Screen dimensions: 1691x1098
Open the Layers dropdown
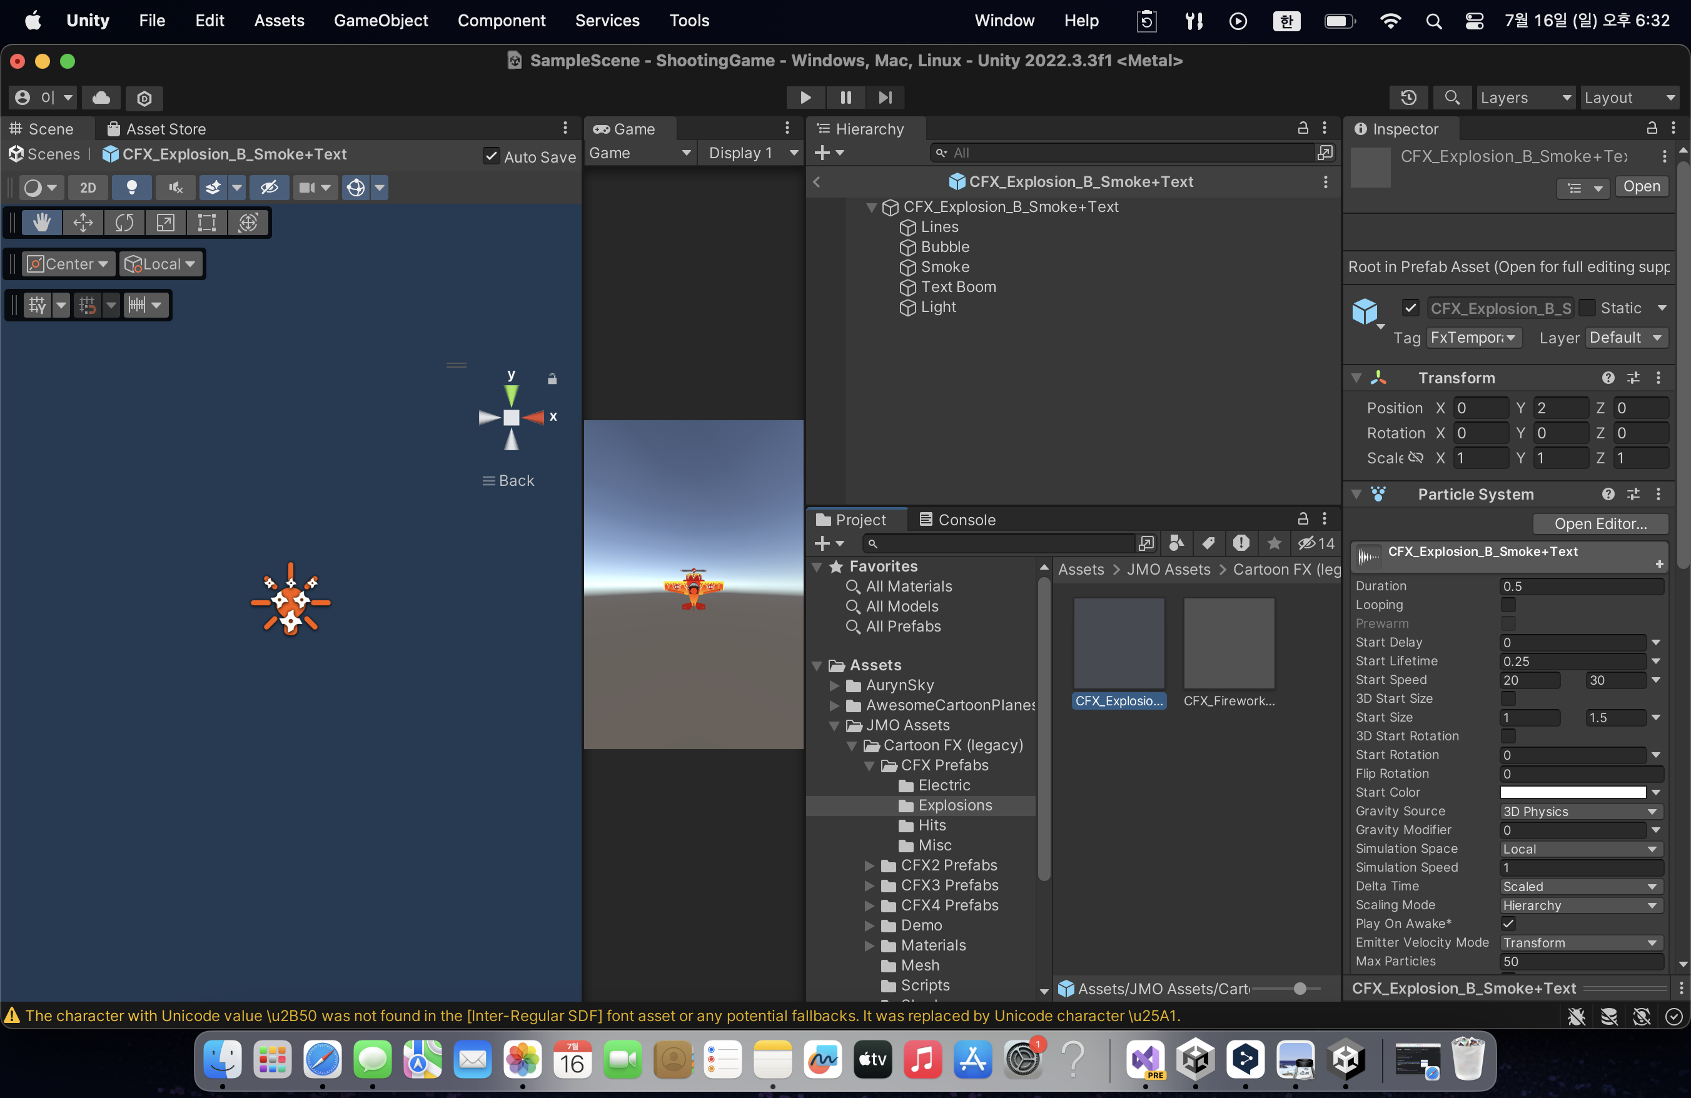1525,98
